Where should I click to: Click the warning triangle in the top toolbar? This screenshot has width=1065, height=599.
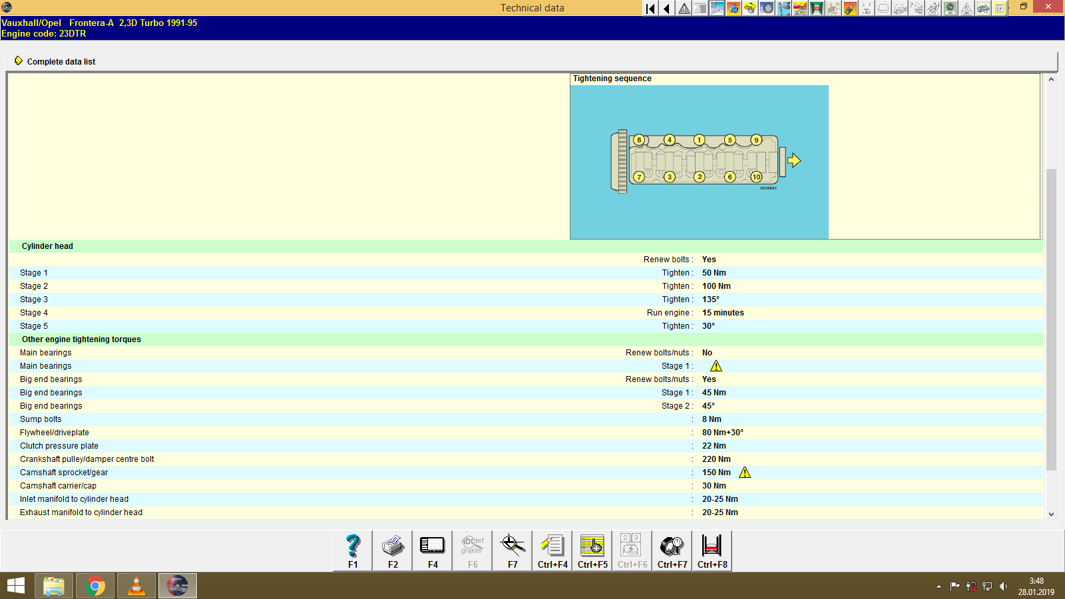[x=683, y=9]
